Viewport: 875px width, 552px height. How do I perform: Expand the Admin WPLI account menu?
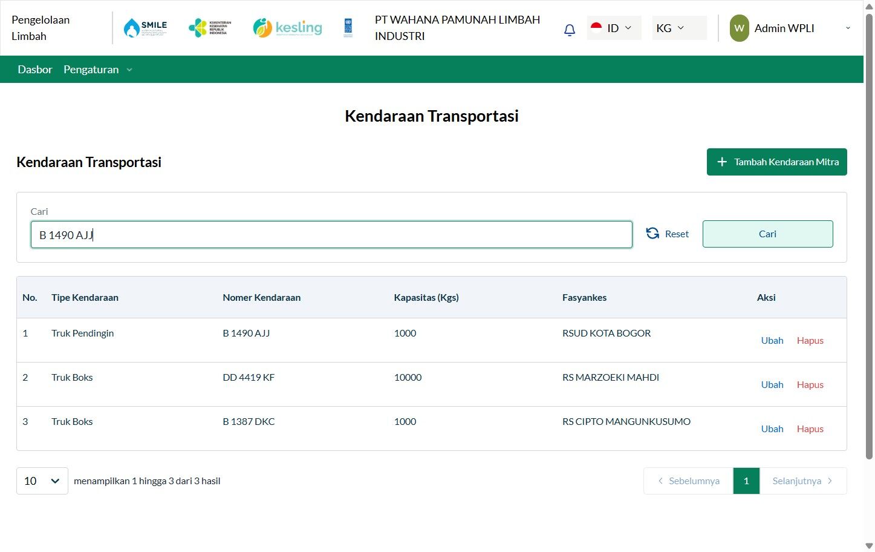point(848,28)
